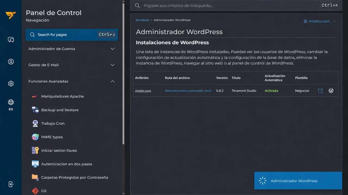The width and height of the screenshot is (348, 195).
Task: Click the Trabajo Cron icon
Action: (35, 123)
